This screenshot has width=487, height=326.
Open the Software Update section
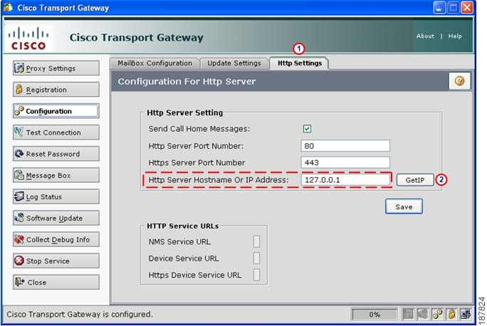56,218
